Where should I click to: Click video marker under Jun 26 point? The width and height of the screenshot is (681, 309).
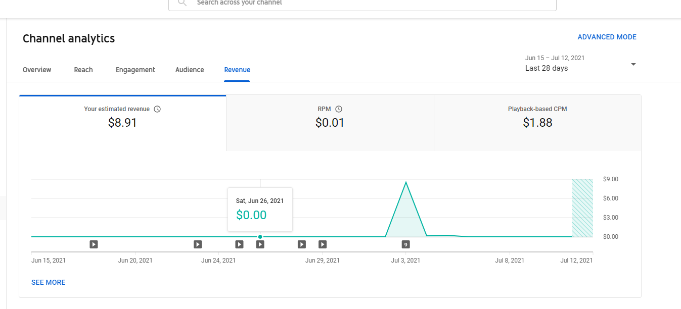[x=260, y=244]
